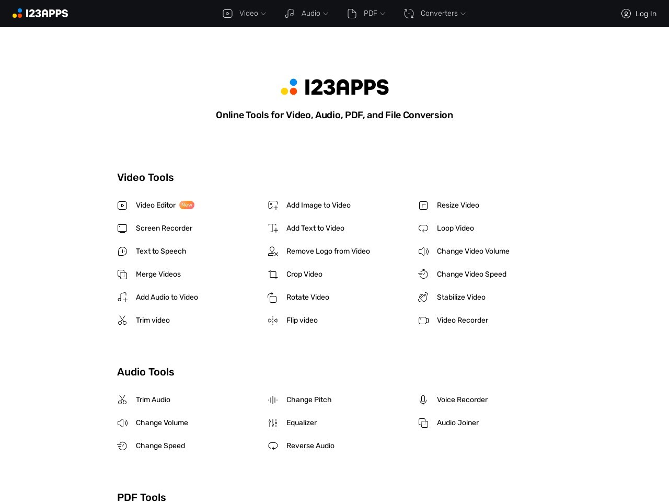
Task: Click the Log In button
Action: click(639, 14)
